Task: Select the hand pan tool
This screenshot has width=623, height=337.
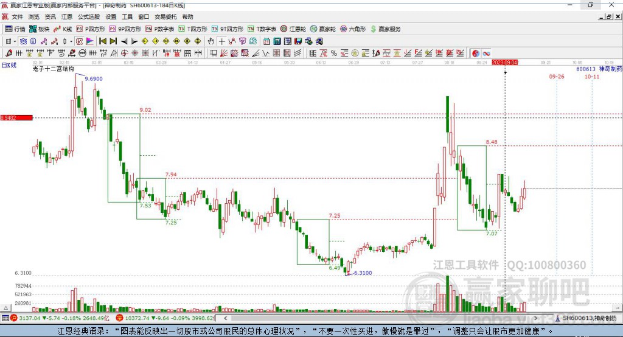Action: (x=211, y=41)
